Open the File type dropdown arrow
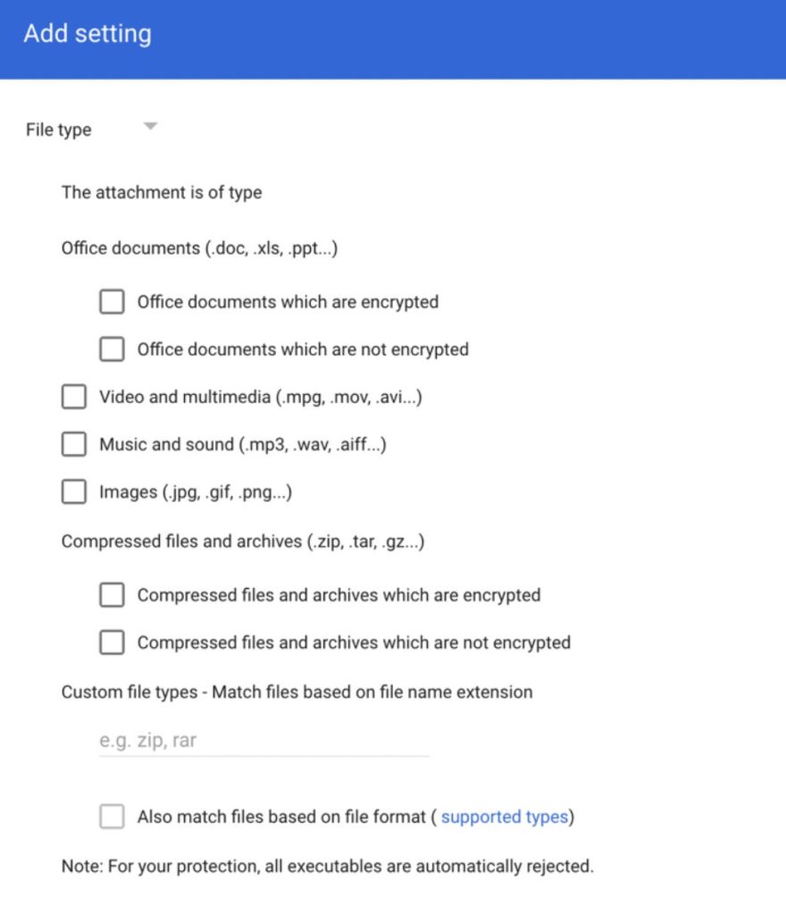This screenshot has width=786, height=915. click(x=151, y=128)
